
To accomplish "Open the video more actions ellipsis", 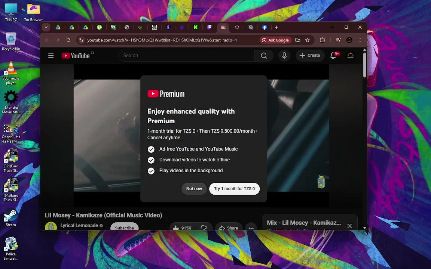I will [251, 228].
